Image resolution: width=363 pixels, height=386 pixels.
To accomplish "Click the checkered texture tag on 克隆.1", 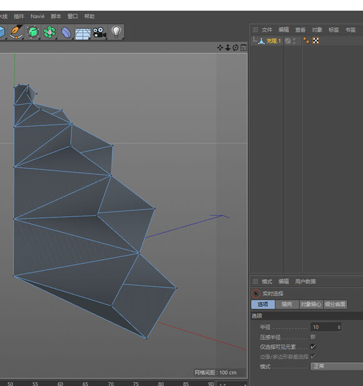I will (316, 41).
